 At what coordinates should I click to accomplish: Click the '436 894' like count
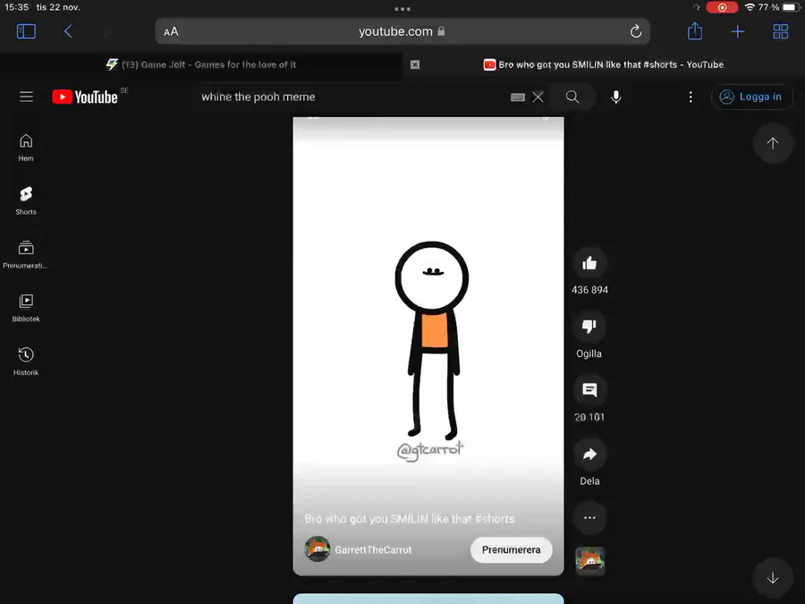[x=589, y=290]
